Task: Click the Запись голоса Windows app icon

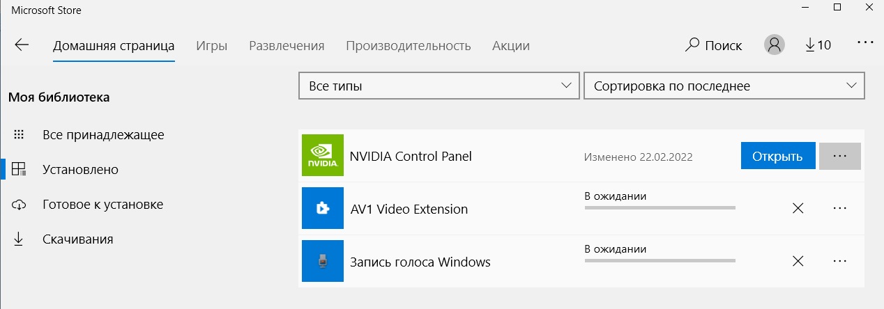Action: pyautogui.click(x=323, y=261)
